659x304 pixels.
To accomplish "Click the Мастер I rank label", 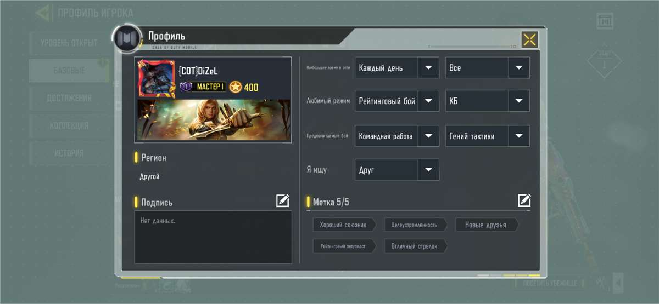I will coord(210,87).
